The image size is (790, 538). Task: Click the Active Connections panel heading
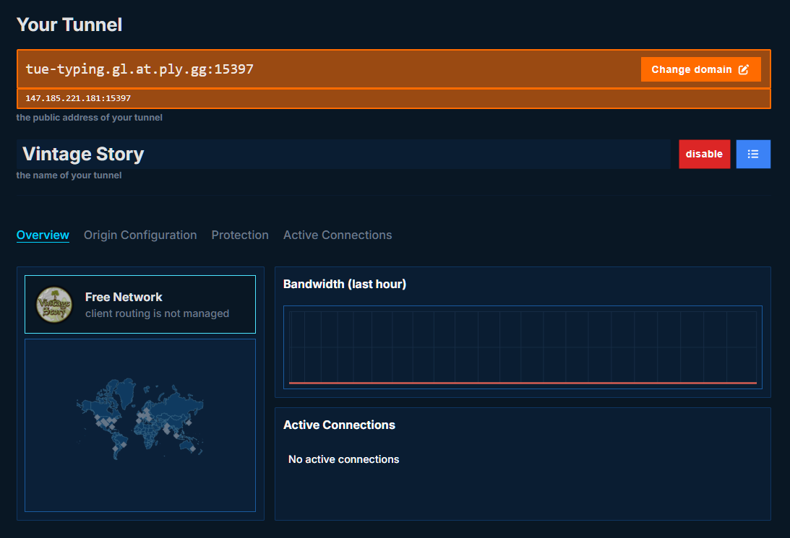coord(339,425)
